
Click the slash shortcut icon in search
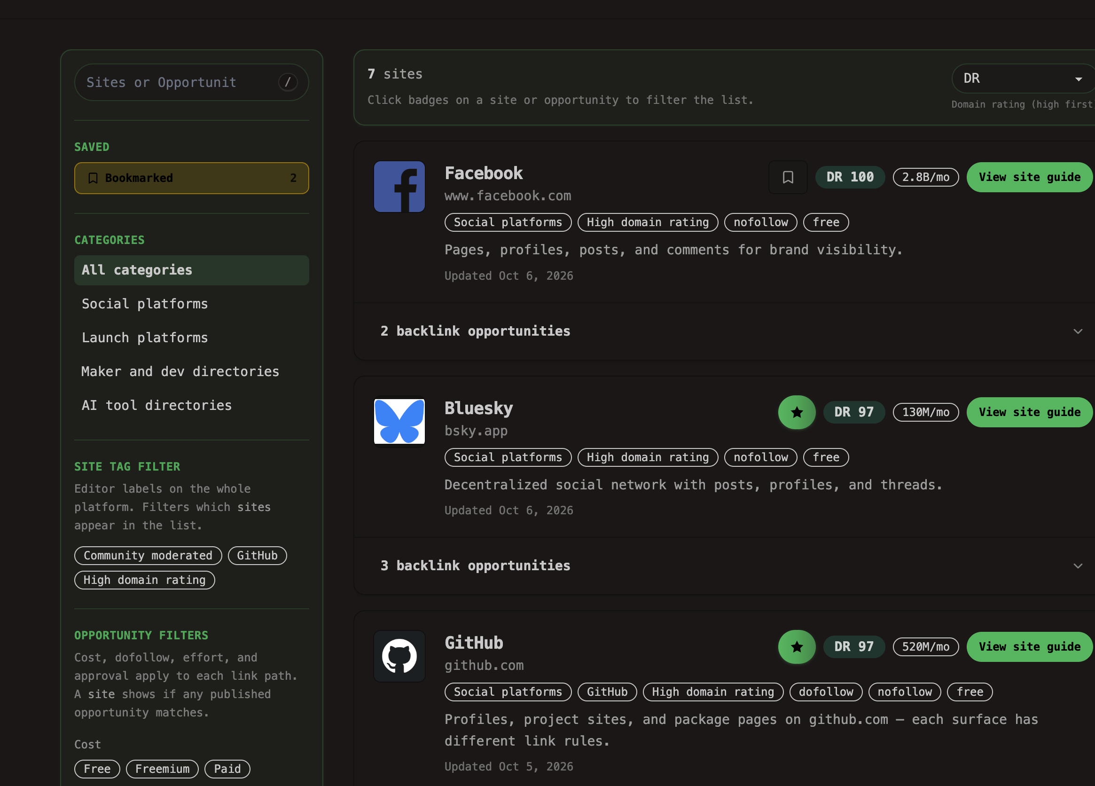(x=288, y=82)
